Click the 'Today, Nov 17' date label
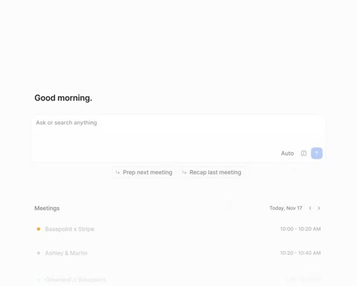Viewport: 357px width, 286px height. click(286, 208)
